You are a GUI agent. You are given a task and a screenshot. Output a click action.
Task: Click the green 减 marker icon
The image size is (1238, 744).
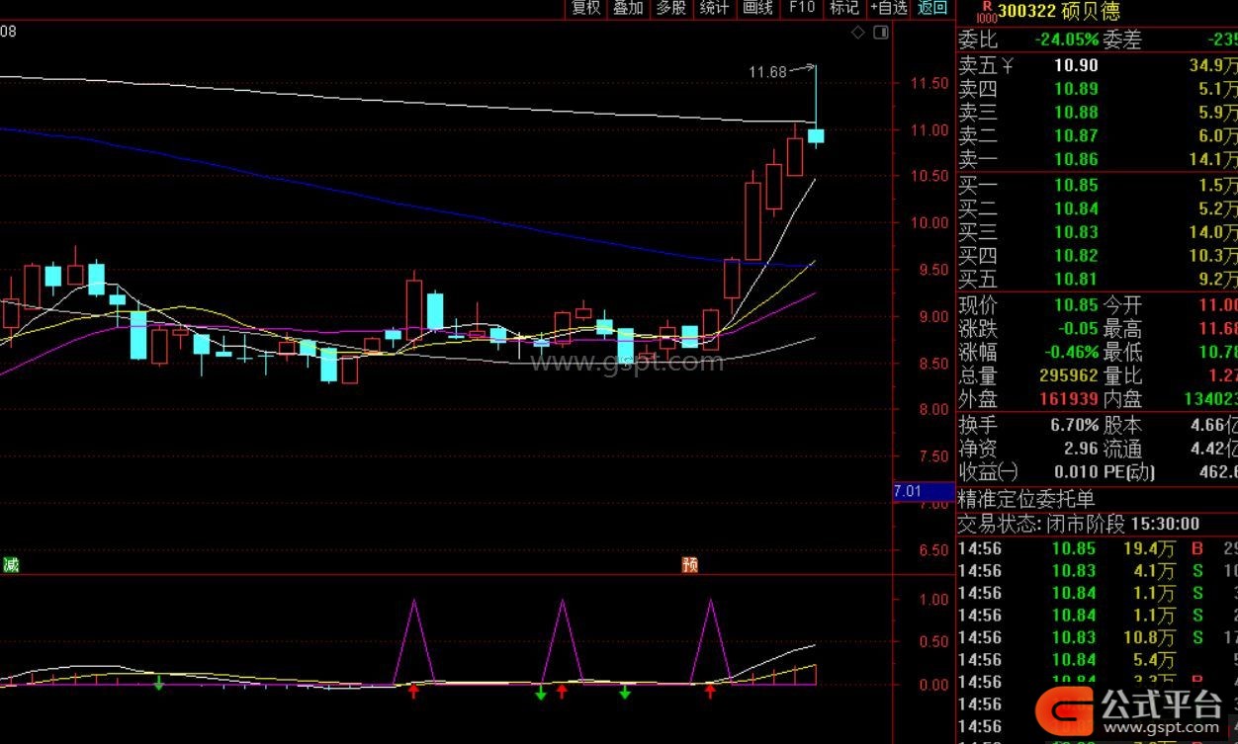tap(11, 565)
